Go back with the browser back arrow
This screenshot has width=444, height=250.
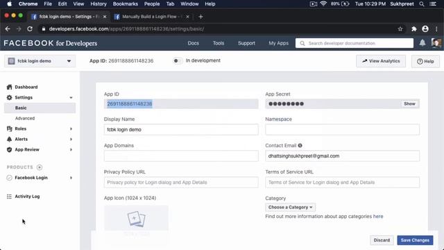(8, 29)
